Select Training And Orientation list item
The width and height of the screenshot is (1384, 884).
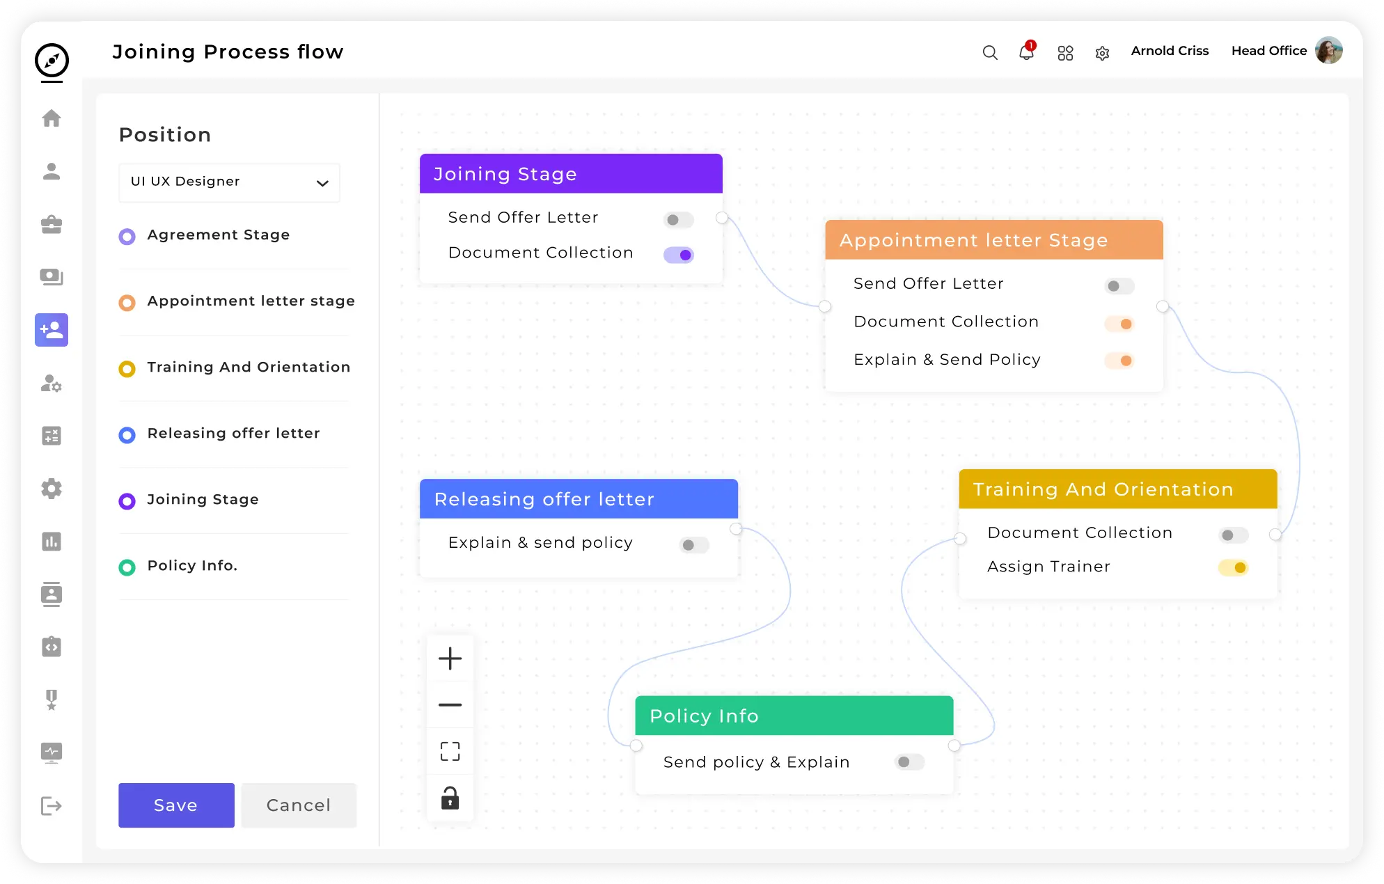248,368
